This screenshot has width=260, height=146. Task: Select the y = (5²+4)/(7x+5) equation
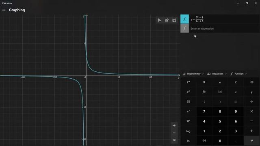[x=197, y=19]
